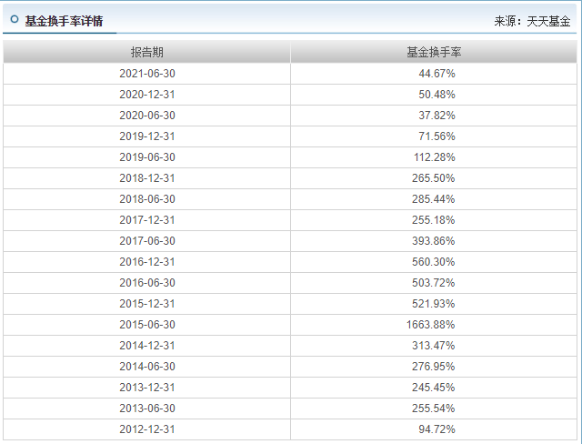Select the turnover value 503.72%
This screenshot has width=582, height=444.
pos(433,283)
